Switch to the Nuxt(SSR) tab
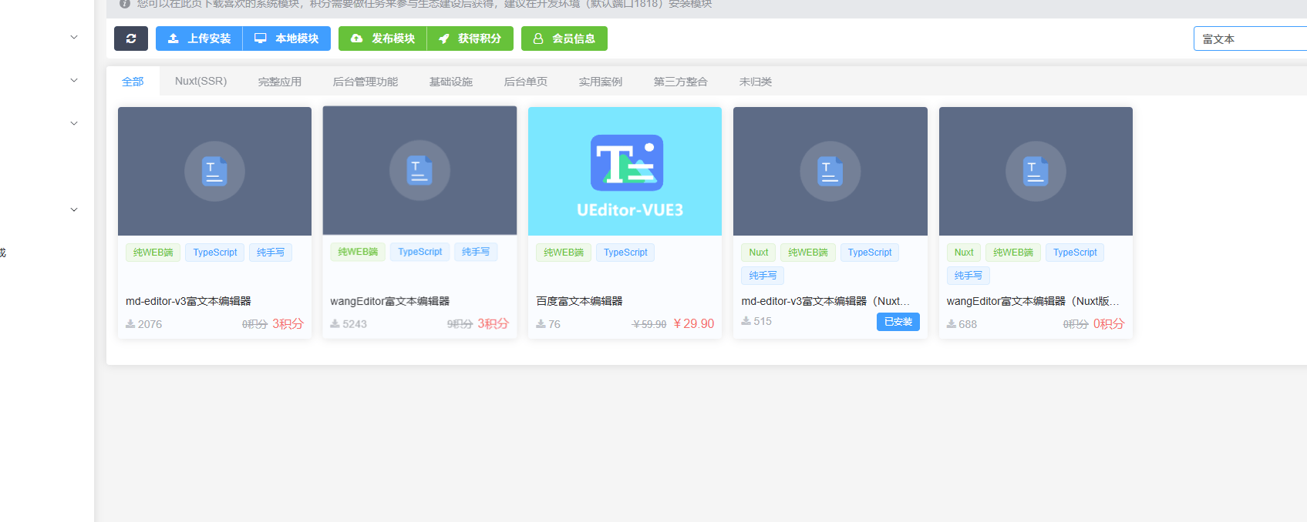This screenshot has height=522, width=1307. 200,82
